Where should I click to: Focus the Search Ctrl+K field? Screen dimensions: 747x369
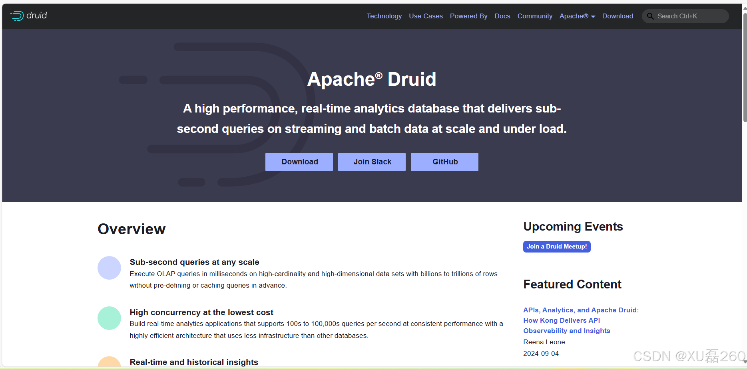(x=685, y=16)
